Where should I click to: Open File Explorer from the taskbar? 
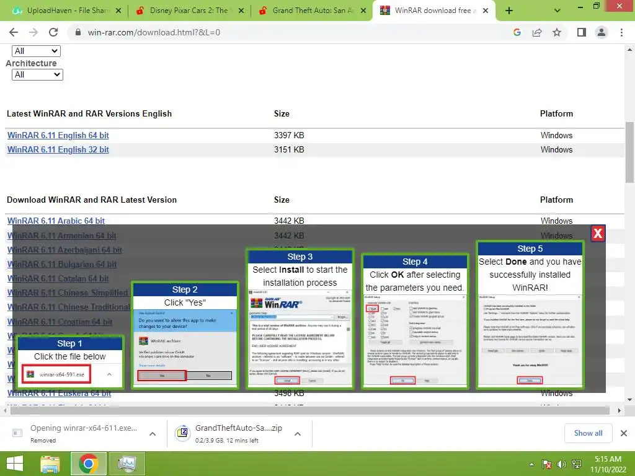[50, 464]
